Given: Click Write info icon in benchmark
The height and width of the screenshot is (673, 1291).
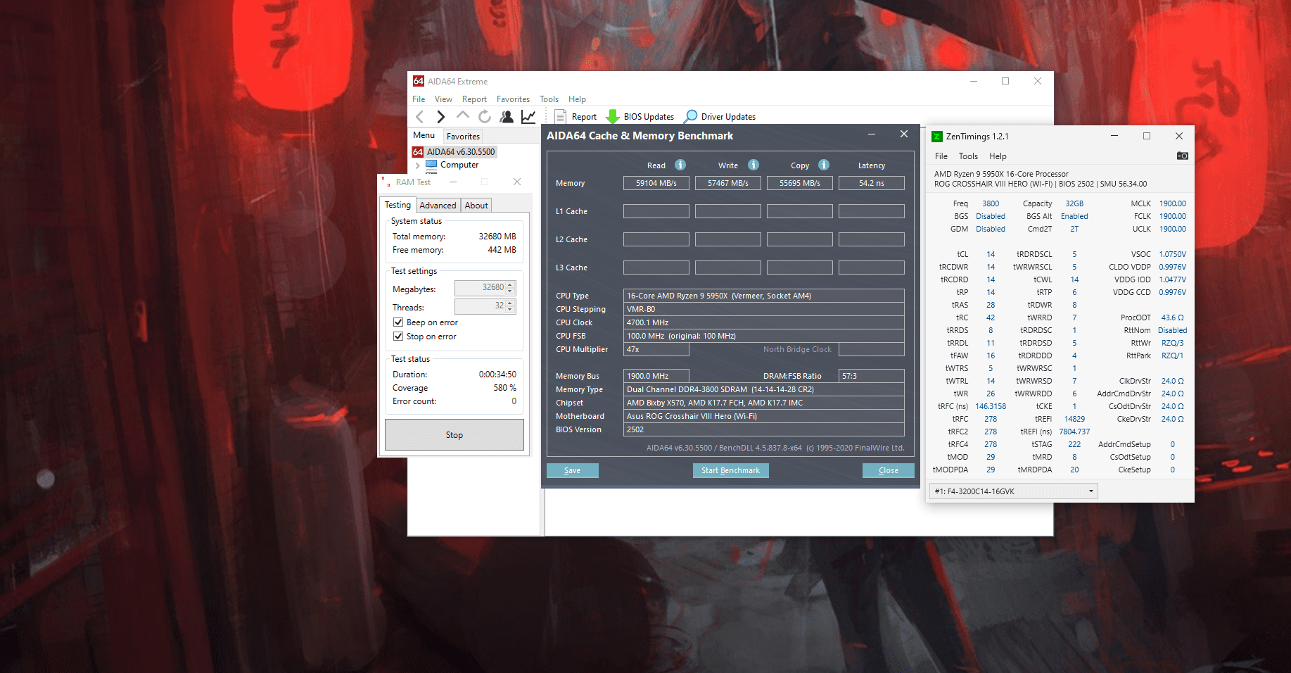Looking at the screenshot, I should 753,165.
